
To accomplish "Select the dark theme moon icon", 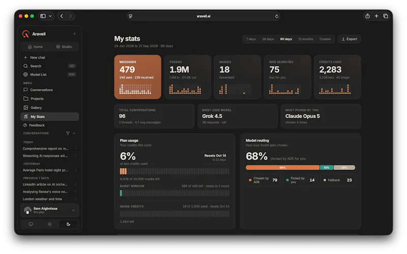I will pos(68,224).
